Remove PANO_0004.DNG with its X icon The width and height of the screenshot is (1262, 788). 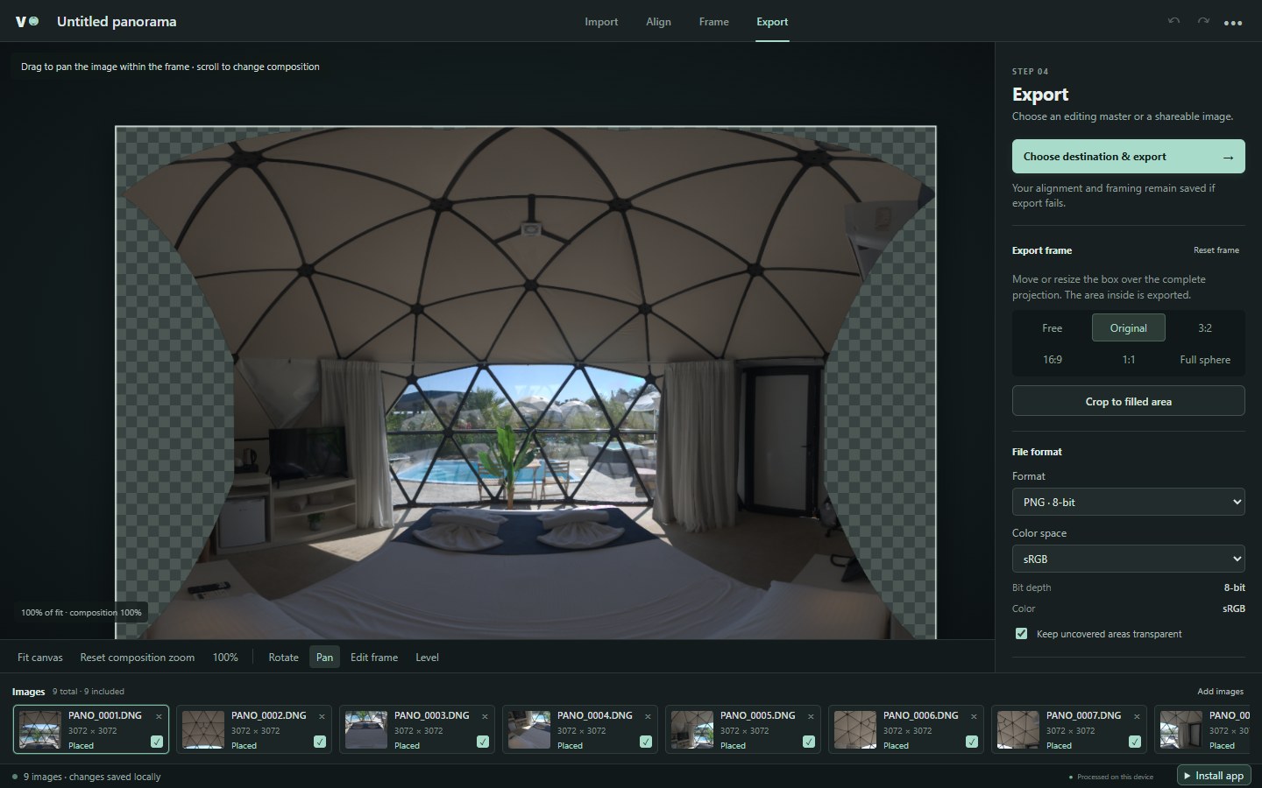click(x=648, y=716)
